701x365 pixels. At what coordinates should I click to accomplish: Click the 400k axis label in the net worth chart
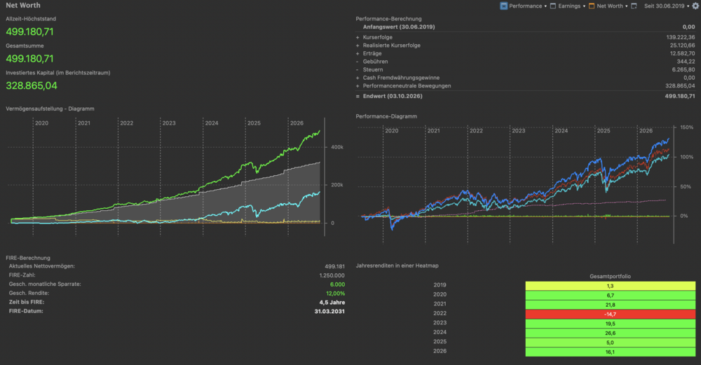(x=337, y=147)
